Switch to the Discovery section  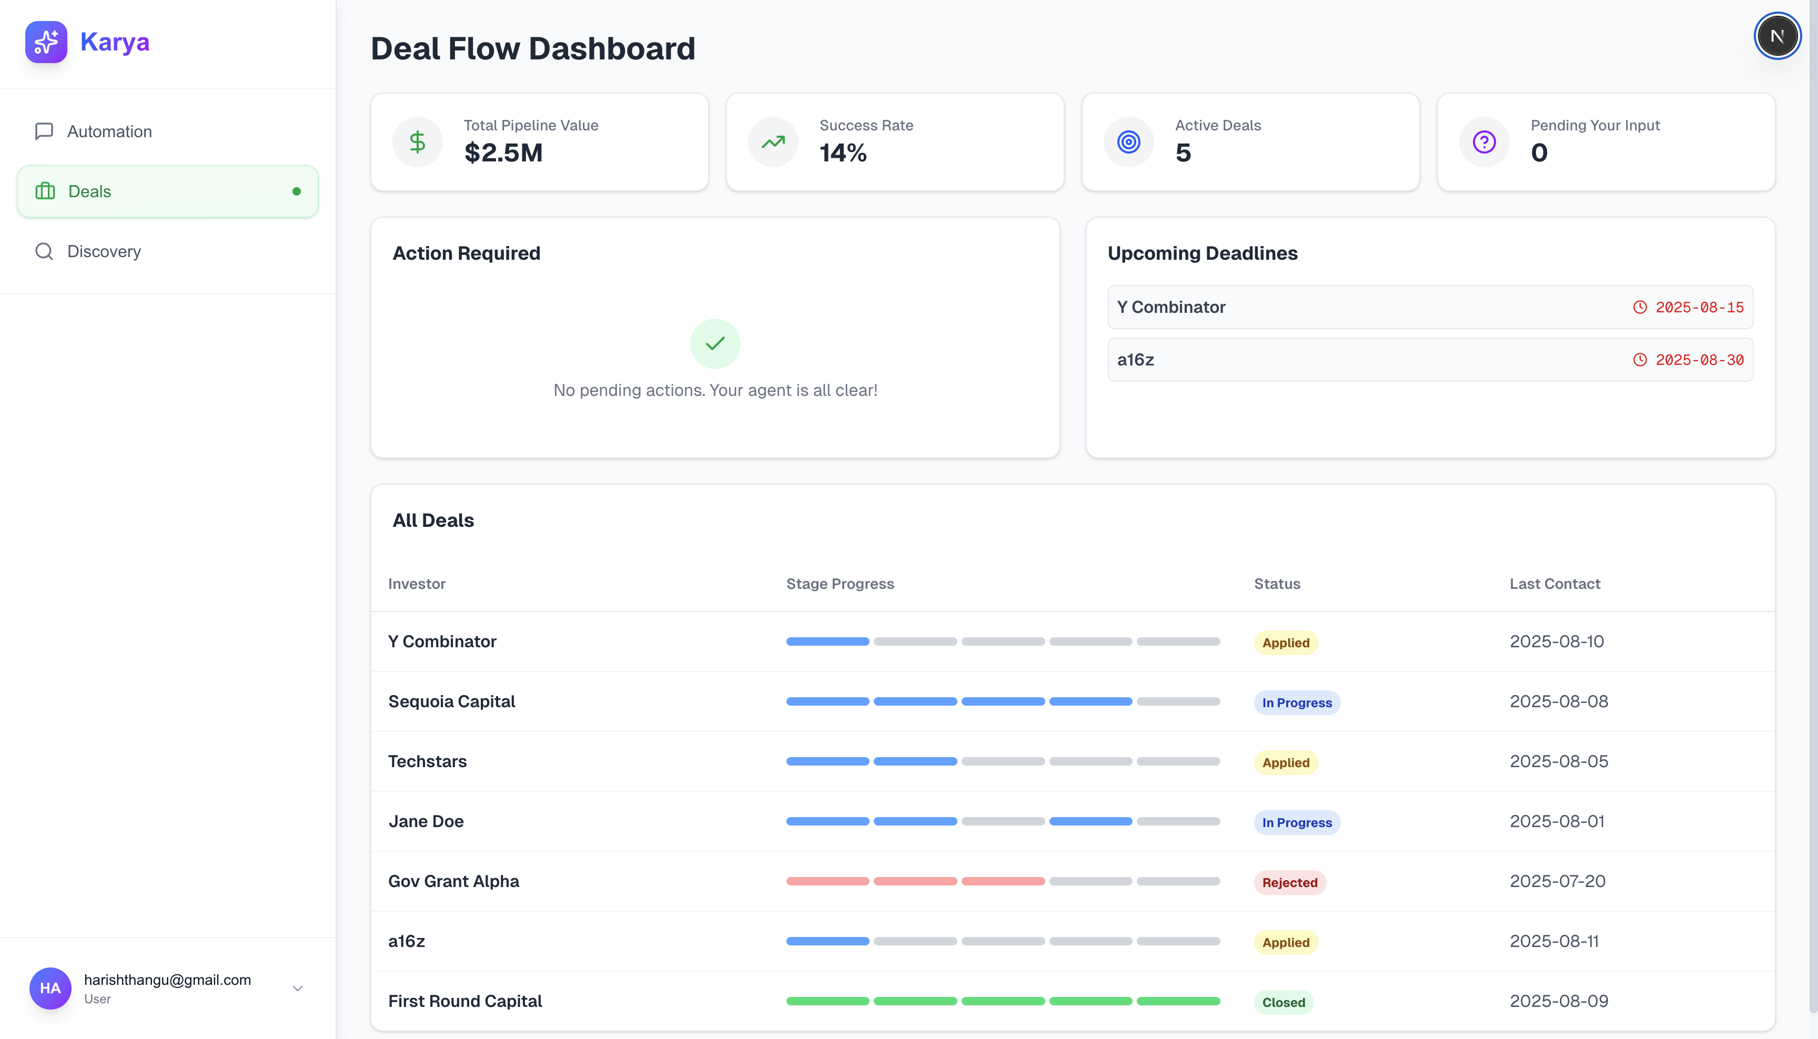104,250
